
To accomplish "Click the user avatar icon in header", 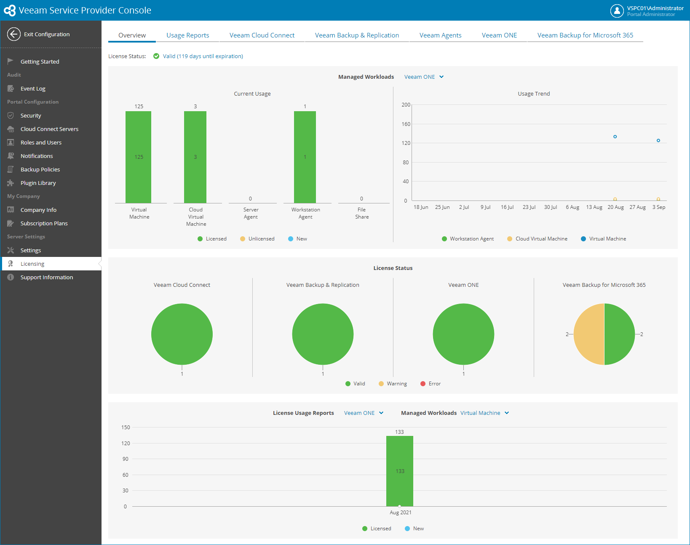I will point(617,11).
